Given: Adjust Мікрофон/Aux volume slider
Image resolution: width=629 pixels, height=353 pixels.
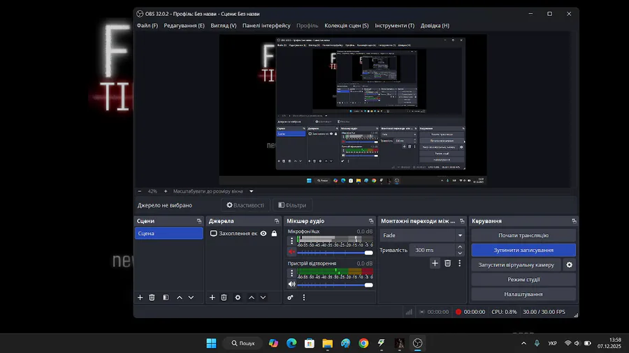Looking at the screenshot, I should click(x=335, y=253).
